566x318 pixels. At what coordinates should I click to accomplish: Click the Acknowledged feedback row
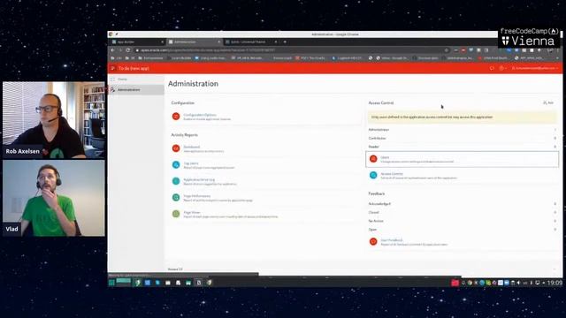462,204
